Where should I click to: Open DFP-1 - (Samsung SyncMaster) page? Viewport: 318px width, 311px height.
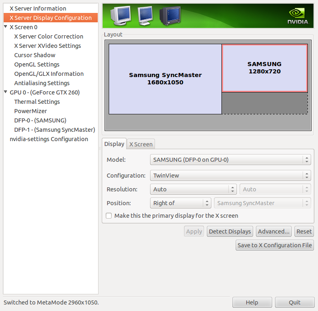[54, 130]
